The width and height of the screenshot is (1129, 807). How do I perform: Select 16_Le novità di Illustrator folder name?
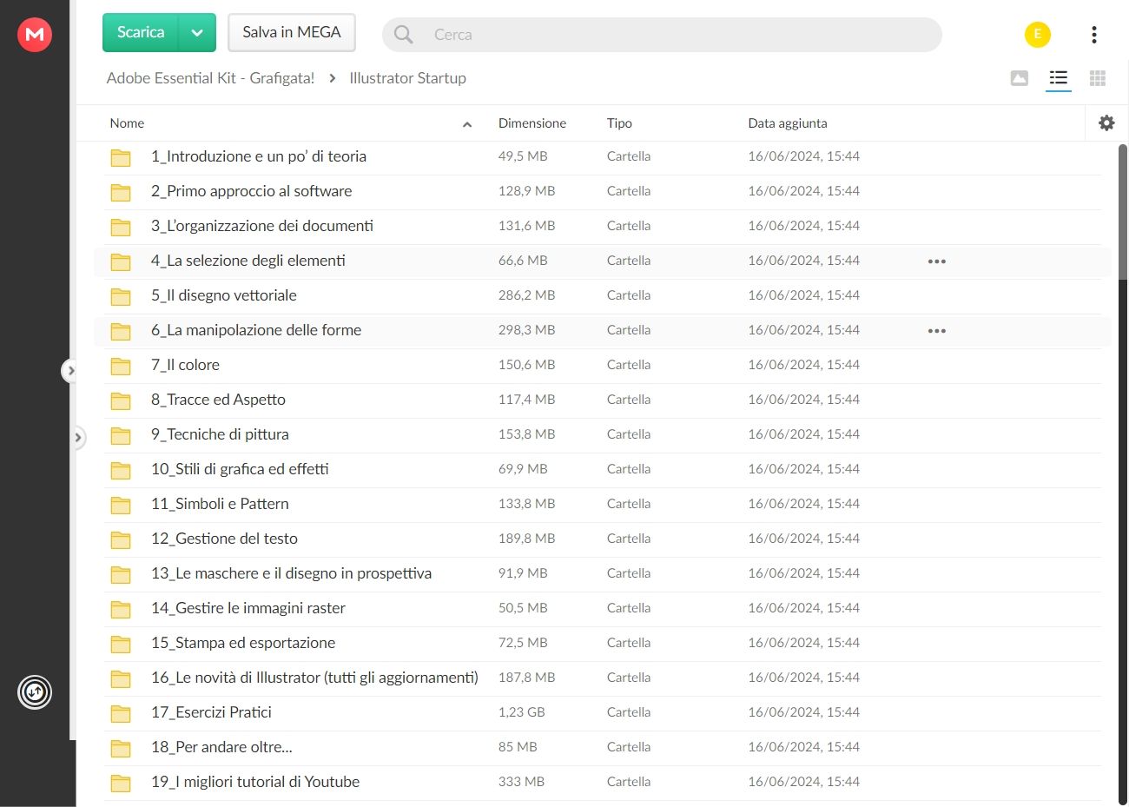[x=314, y=678]
